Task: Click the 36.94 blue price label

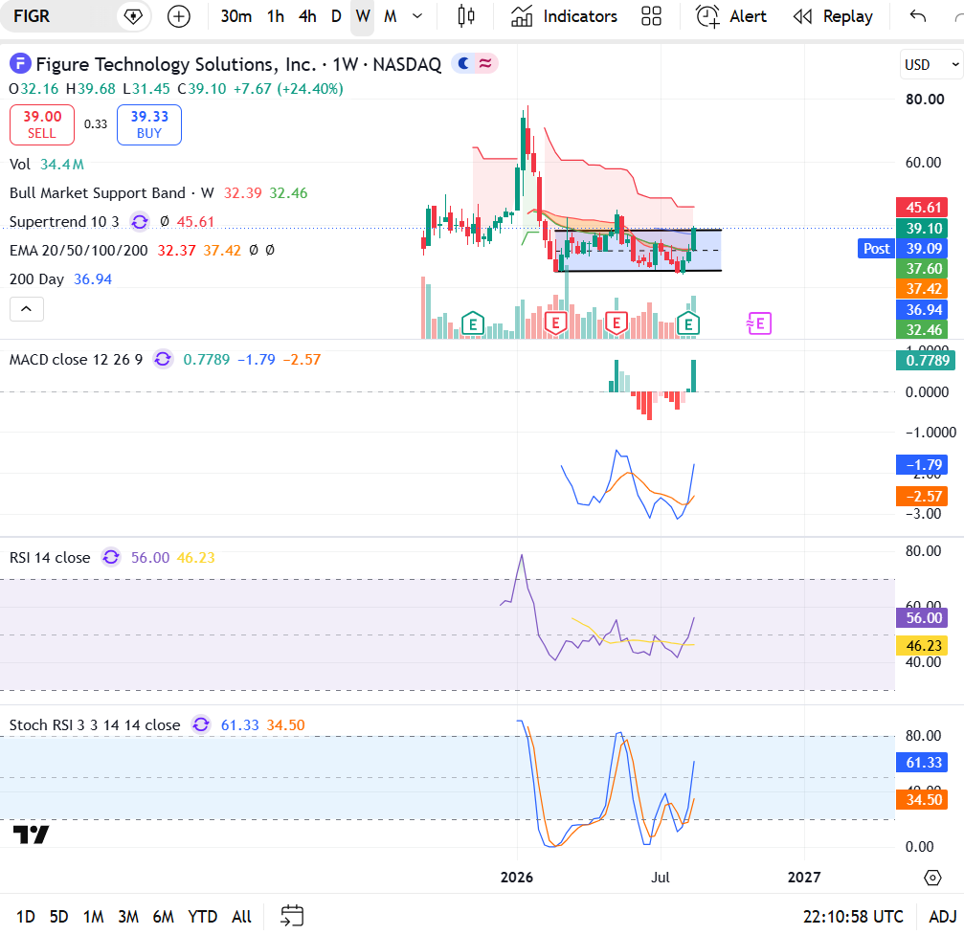Action: [922, 310]
